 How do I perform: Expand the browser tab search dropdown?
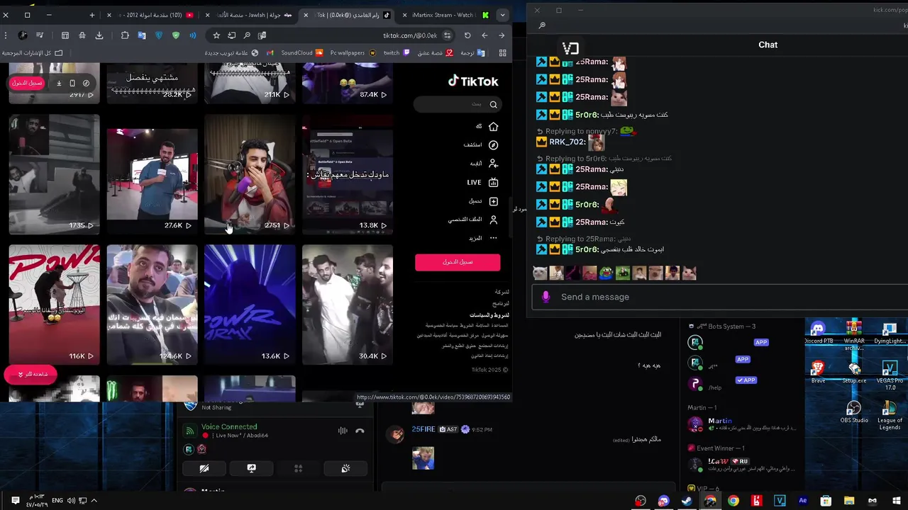[502, 15]
